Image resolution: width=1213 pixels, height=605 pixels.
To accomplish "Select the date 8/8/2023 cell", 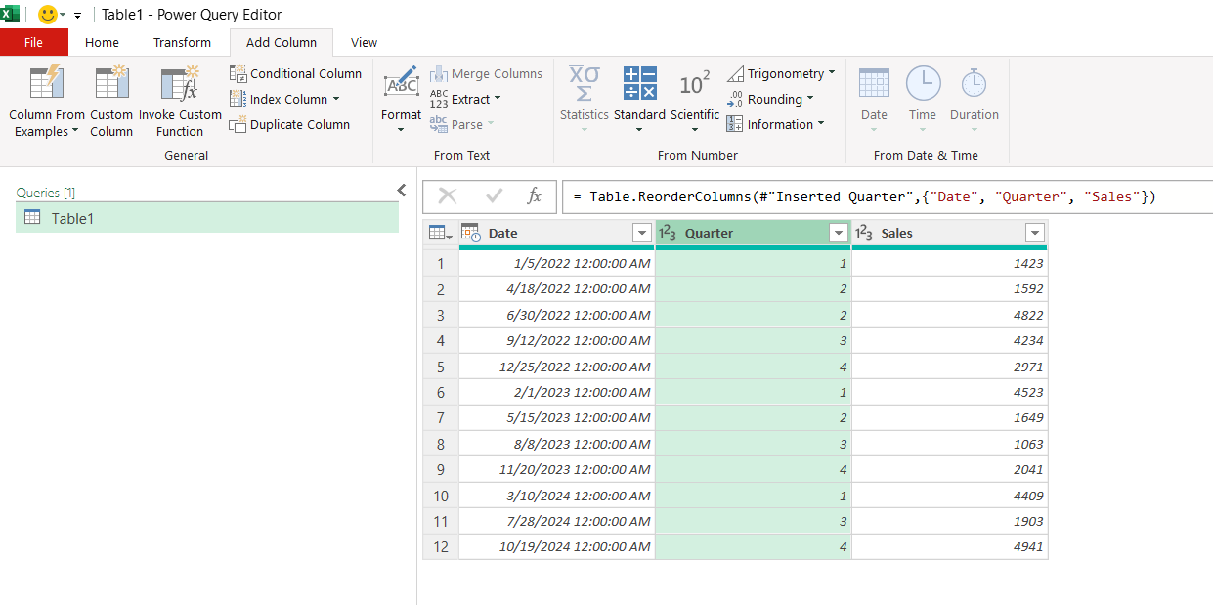I will 556,444.
